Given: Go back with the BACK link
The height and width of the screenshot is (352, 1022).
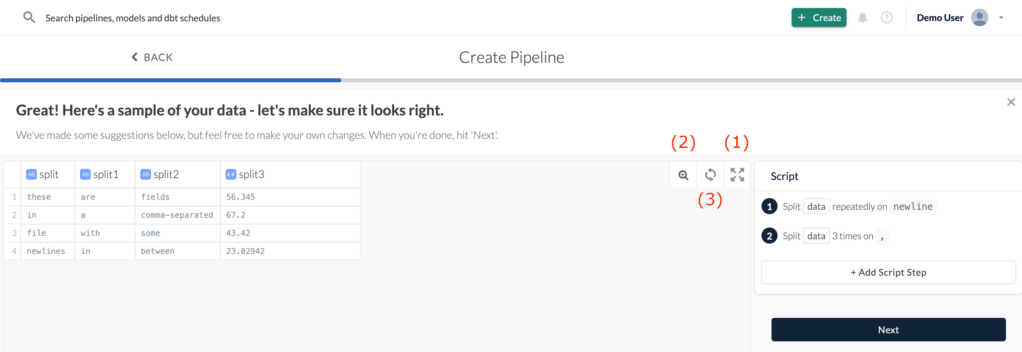Looking at the screenshot, I should tap(152, 58).
